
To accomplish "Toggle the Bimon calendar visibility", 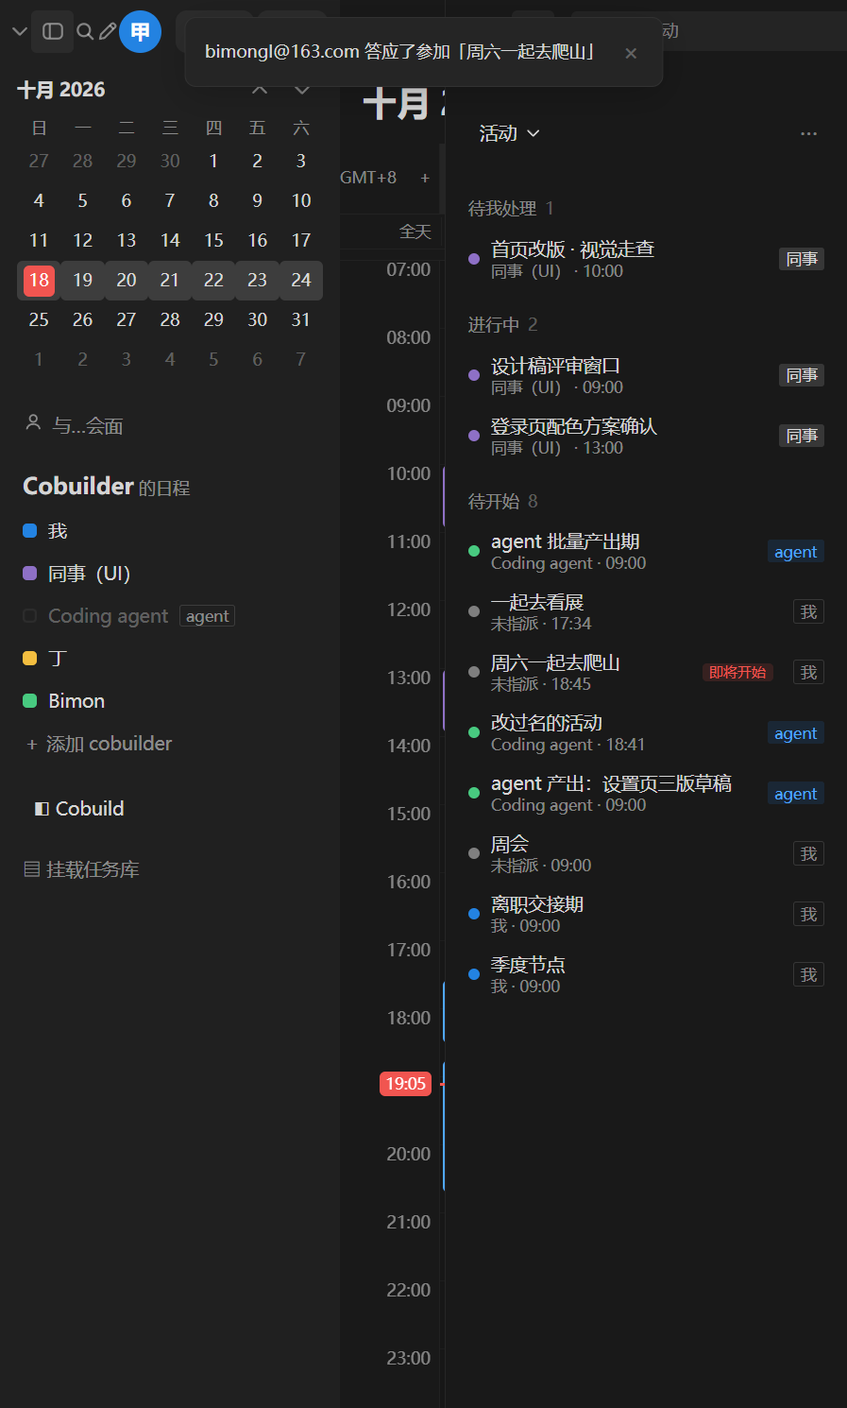I will [29, 701].
